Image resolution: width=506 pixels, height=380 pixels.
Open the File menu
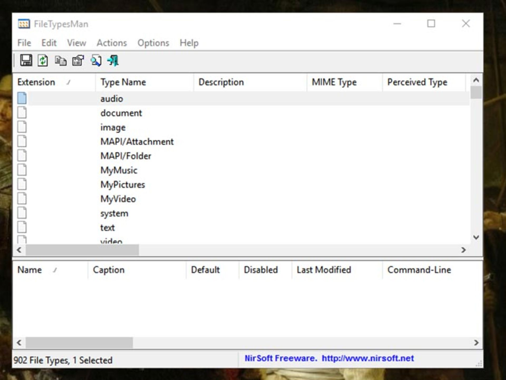click(24, 43)
